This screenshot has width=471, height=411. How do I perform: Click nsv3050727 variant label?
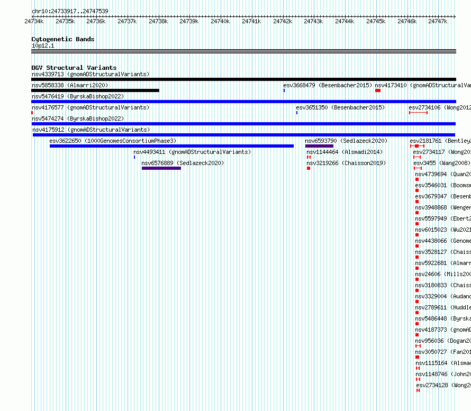pyautogui.click(x=443, y=352)
